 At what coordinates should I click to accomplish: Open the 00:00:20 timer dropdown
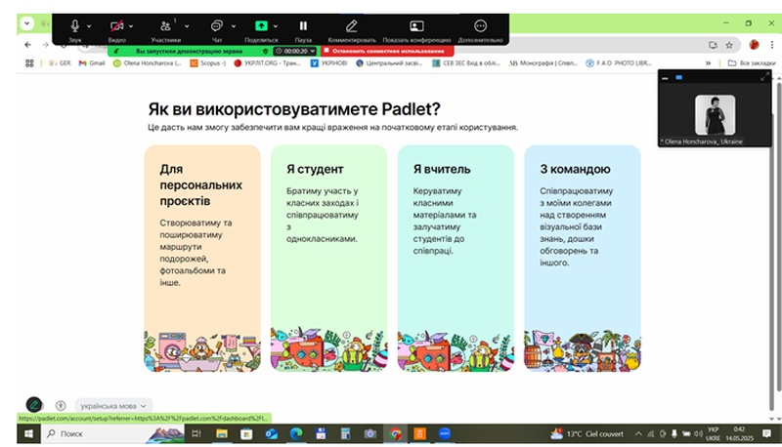tap(295, 51)
